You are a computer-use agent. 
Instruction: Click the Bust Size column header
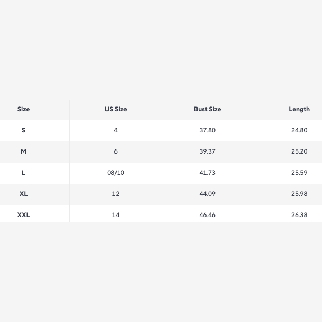207,109
